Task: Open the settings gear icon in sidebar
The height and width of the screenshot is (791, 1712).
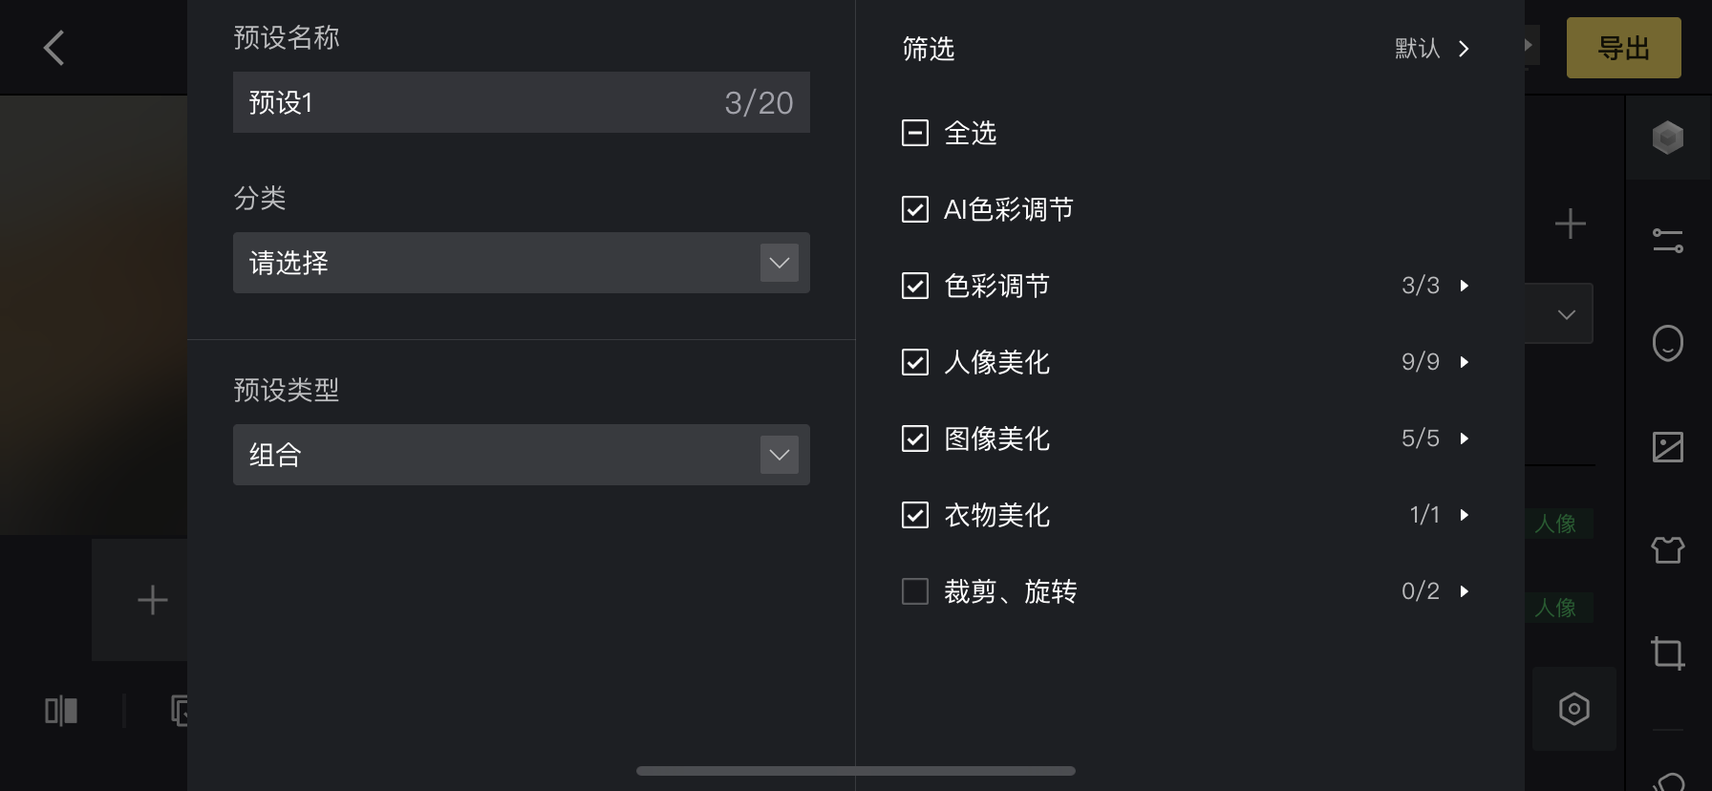Action: click(x=1573, y=709)
